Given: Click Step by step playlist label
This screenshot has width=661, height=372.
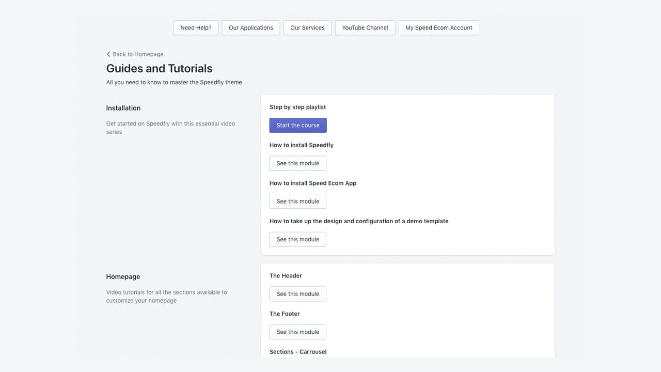Looking at the screenshot, I should click(297, 107).
